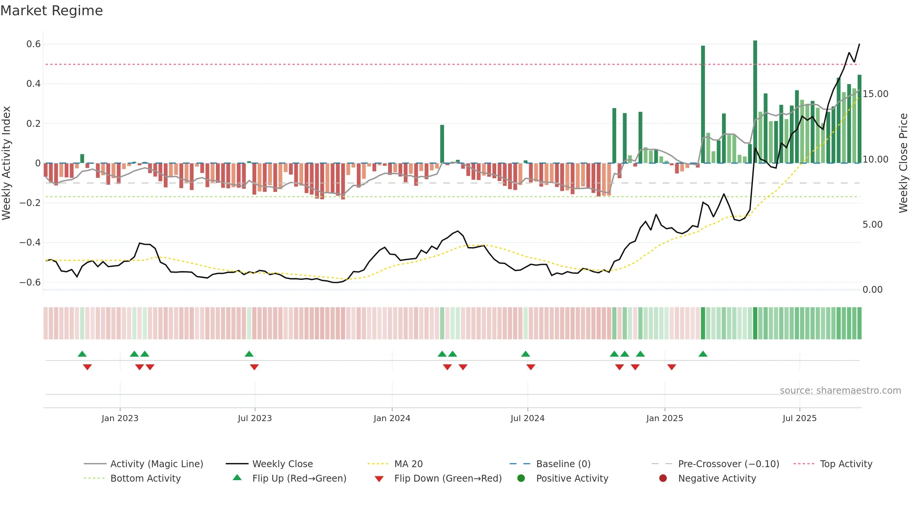
Task: Select the Jul 2025 x-axis label
Action: (799, 418)
